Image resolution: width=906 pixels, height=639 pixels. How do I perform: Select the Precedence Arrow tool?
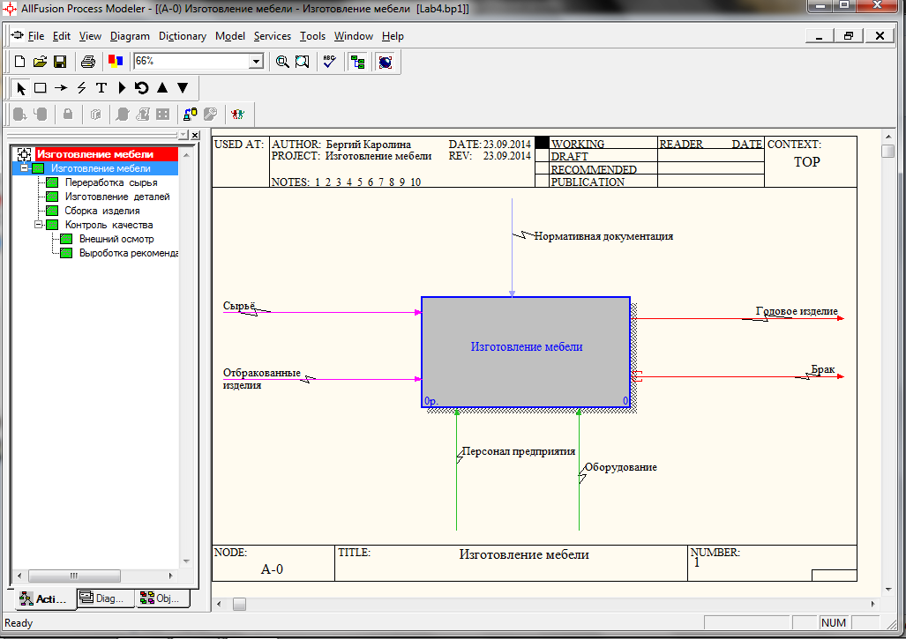pos(61,88)
